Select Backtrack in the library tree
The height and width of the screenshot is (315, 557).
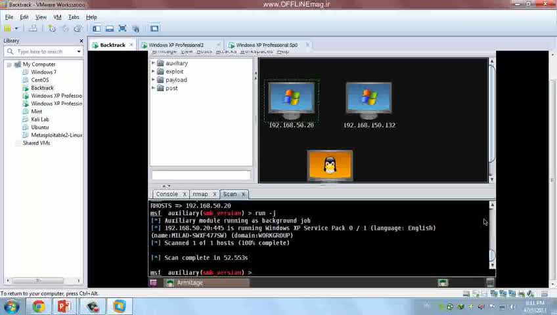42,88
